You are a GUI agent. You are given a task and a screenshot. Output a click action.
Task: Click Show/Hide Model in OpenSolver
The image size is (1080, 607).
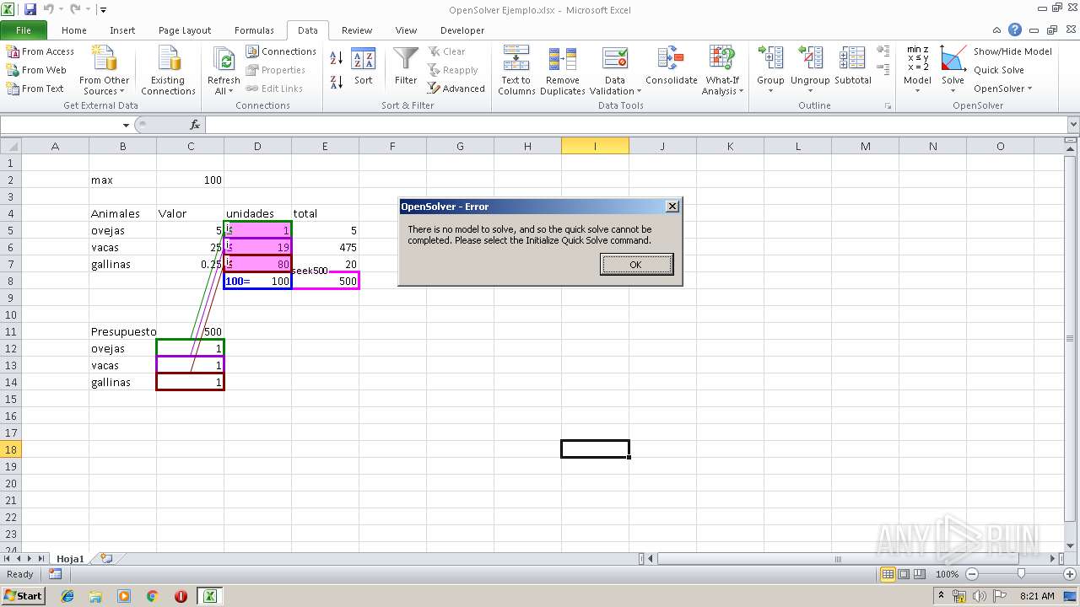tap(1012, 51)
